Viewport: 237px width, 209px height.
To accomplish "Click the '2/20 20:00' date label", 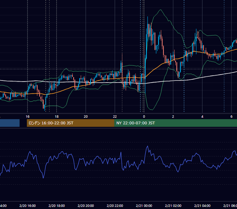I will [x=86, y=206].
